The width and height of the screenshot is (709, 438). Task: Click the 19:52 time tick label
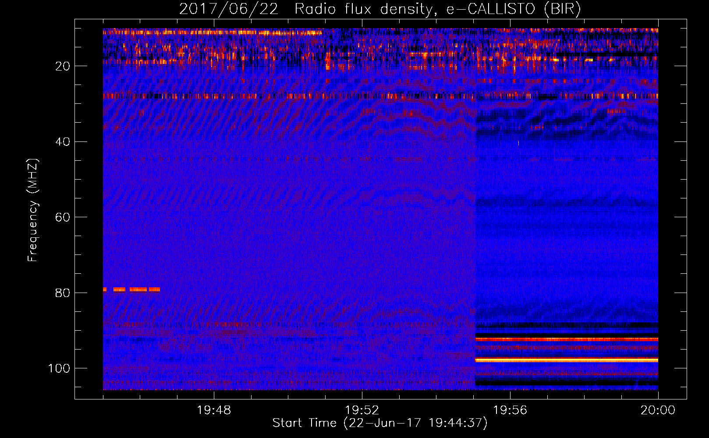[362, 410]
